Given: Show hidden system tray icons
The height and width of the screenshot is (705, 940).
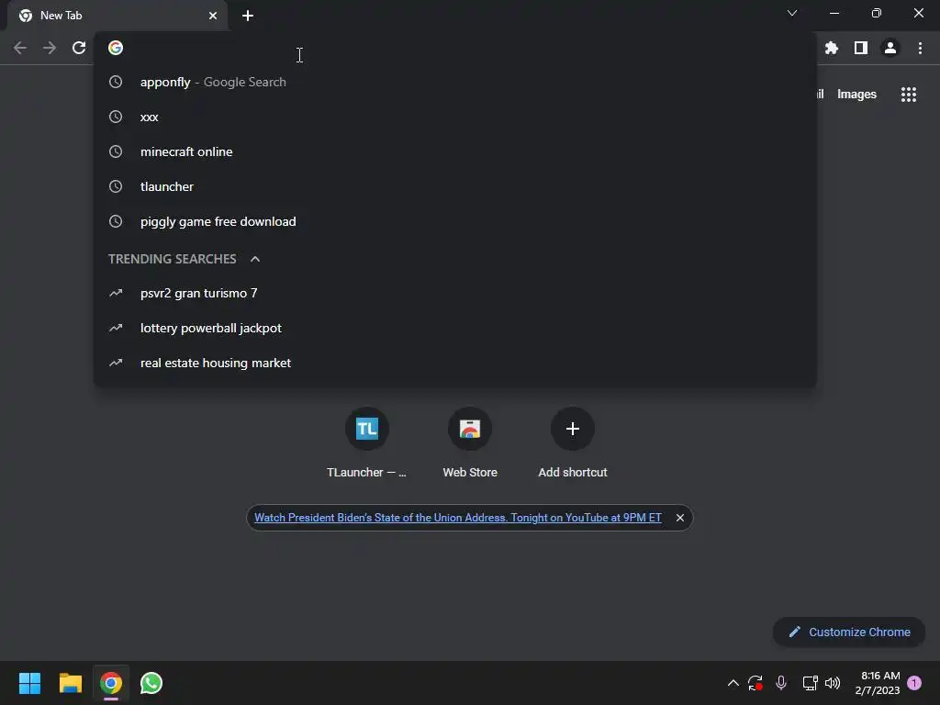Looking at the screenshot, I should [x=733, y=683].
